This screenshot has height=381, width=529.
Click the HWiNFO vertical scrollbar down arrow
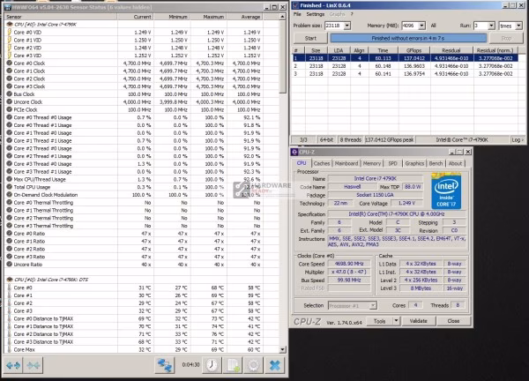pyautogui.click(x=282, y=349)
